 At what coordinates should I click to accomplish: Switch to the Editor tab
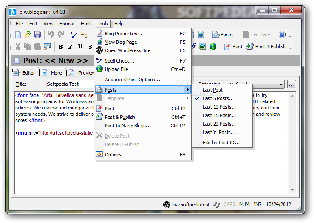click(x=25, y=73)
